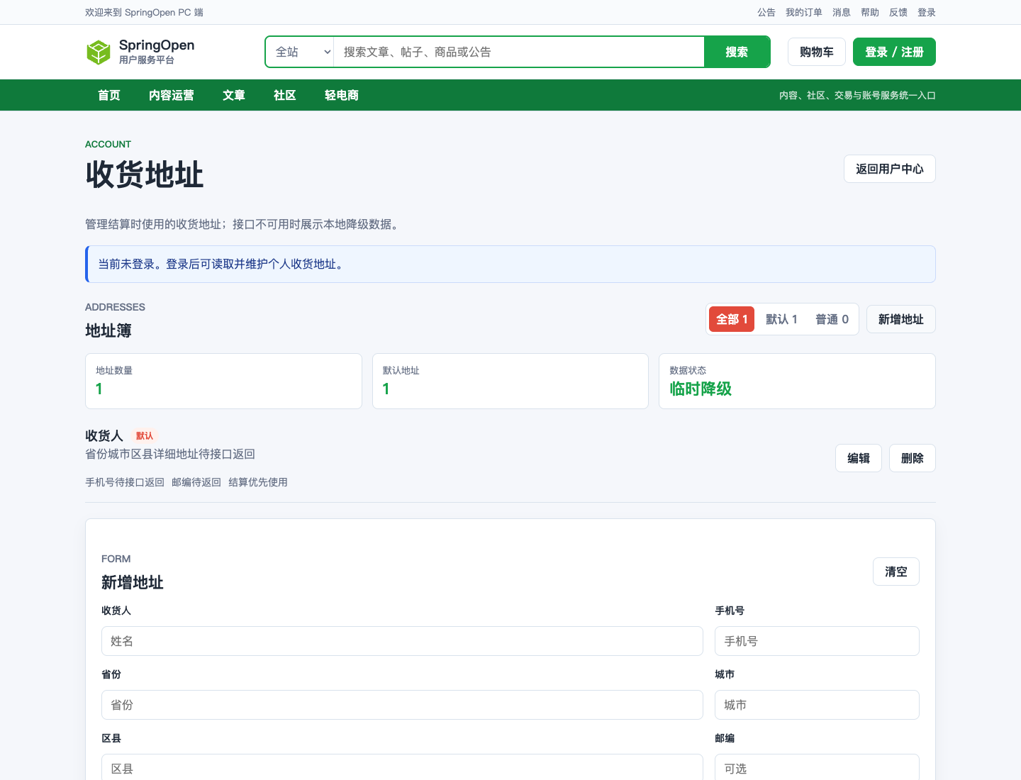Click the 省份城市区县详细地址待接口返回 text

pos(170,454)
